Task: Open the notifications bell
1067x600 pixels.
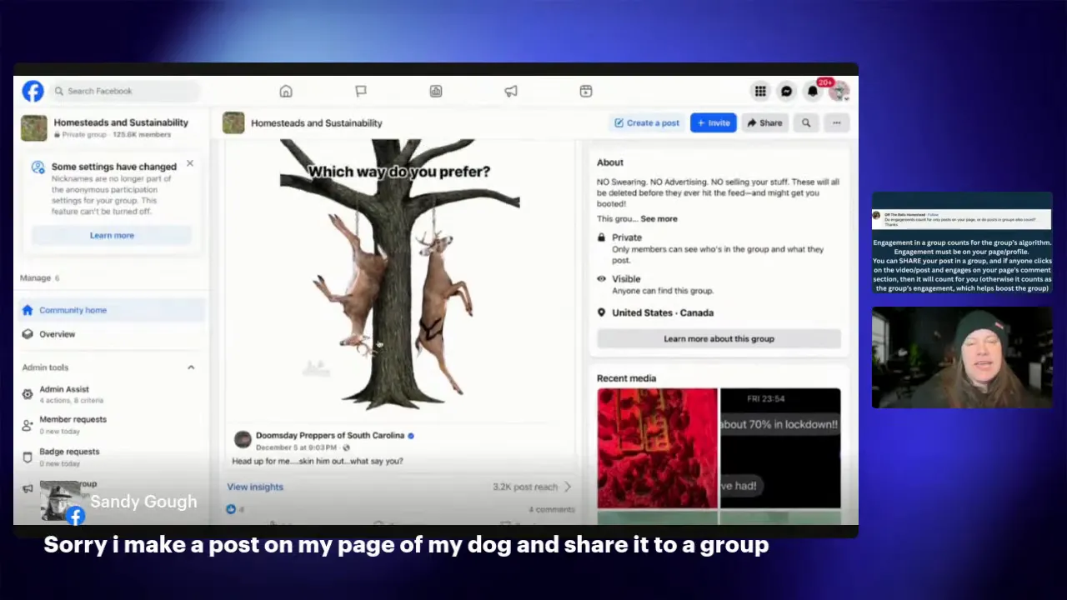Action: click(813, 91)
